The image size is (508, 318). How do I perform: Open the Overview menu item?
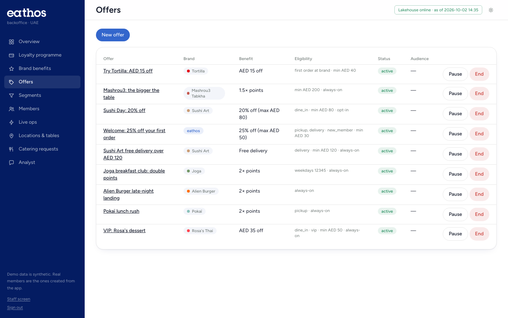(42, 42)
